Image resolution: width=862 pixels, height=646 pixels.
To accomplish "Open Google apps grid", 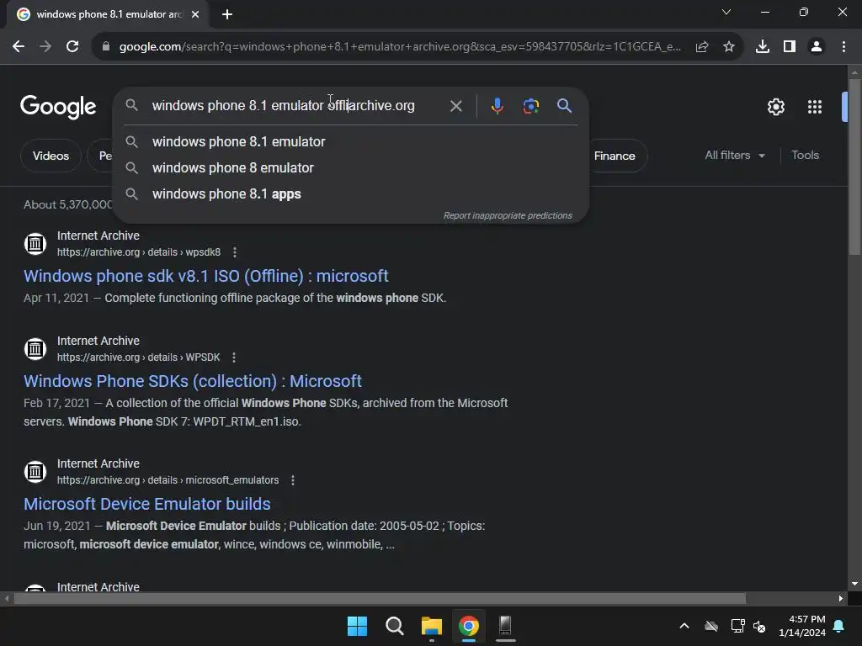I will coord(815,107).
